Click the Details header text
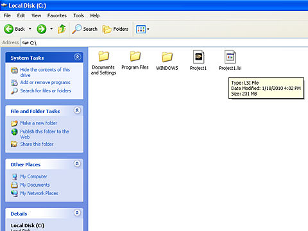Image resolution: width=308 pixels, height=231 pixels. pos(19,214)
